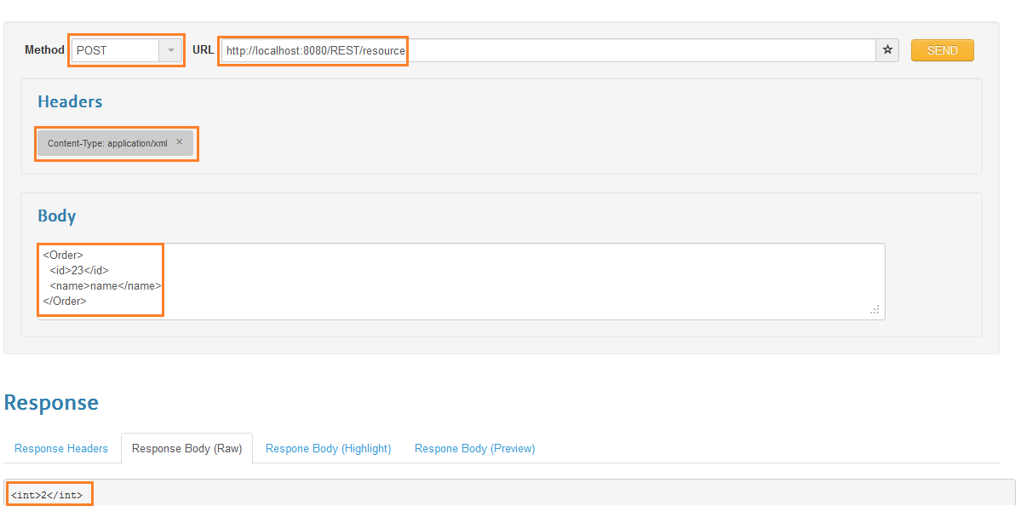1021x506 pixels.
Task: Open the Respone Body (Highlight) view
Action: coord(327,448)
